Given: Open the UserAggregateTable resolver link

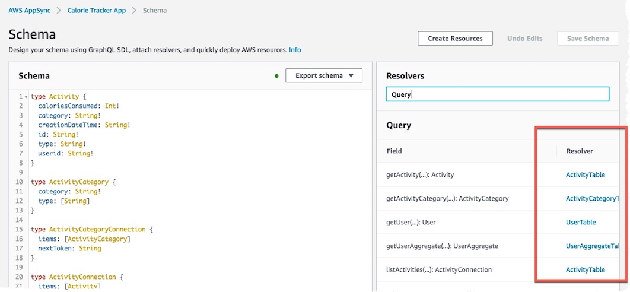Looking at the screenshot, I should click(x=591, y=246).
